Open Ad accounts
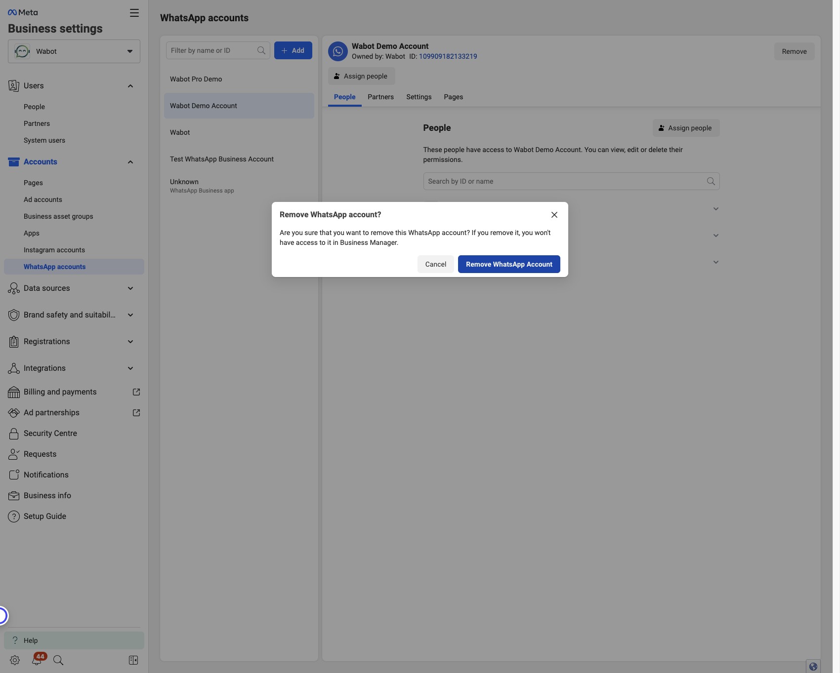The width and height of the screenshot is (840, 673). click(x=43, y=199)
